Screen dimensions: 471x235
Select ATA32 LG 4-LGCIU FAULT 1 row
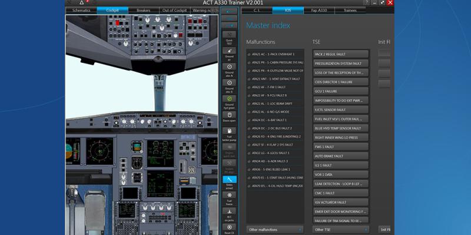pos(275,153)
